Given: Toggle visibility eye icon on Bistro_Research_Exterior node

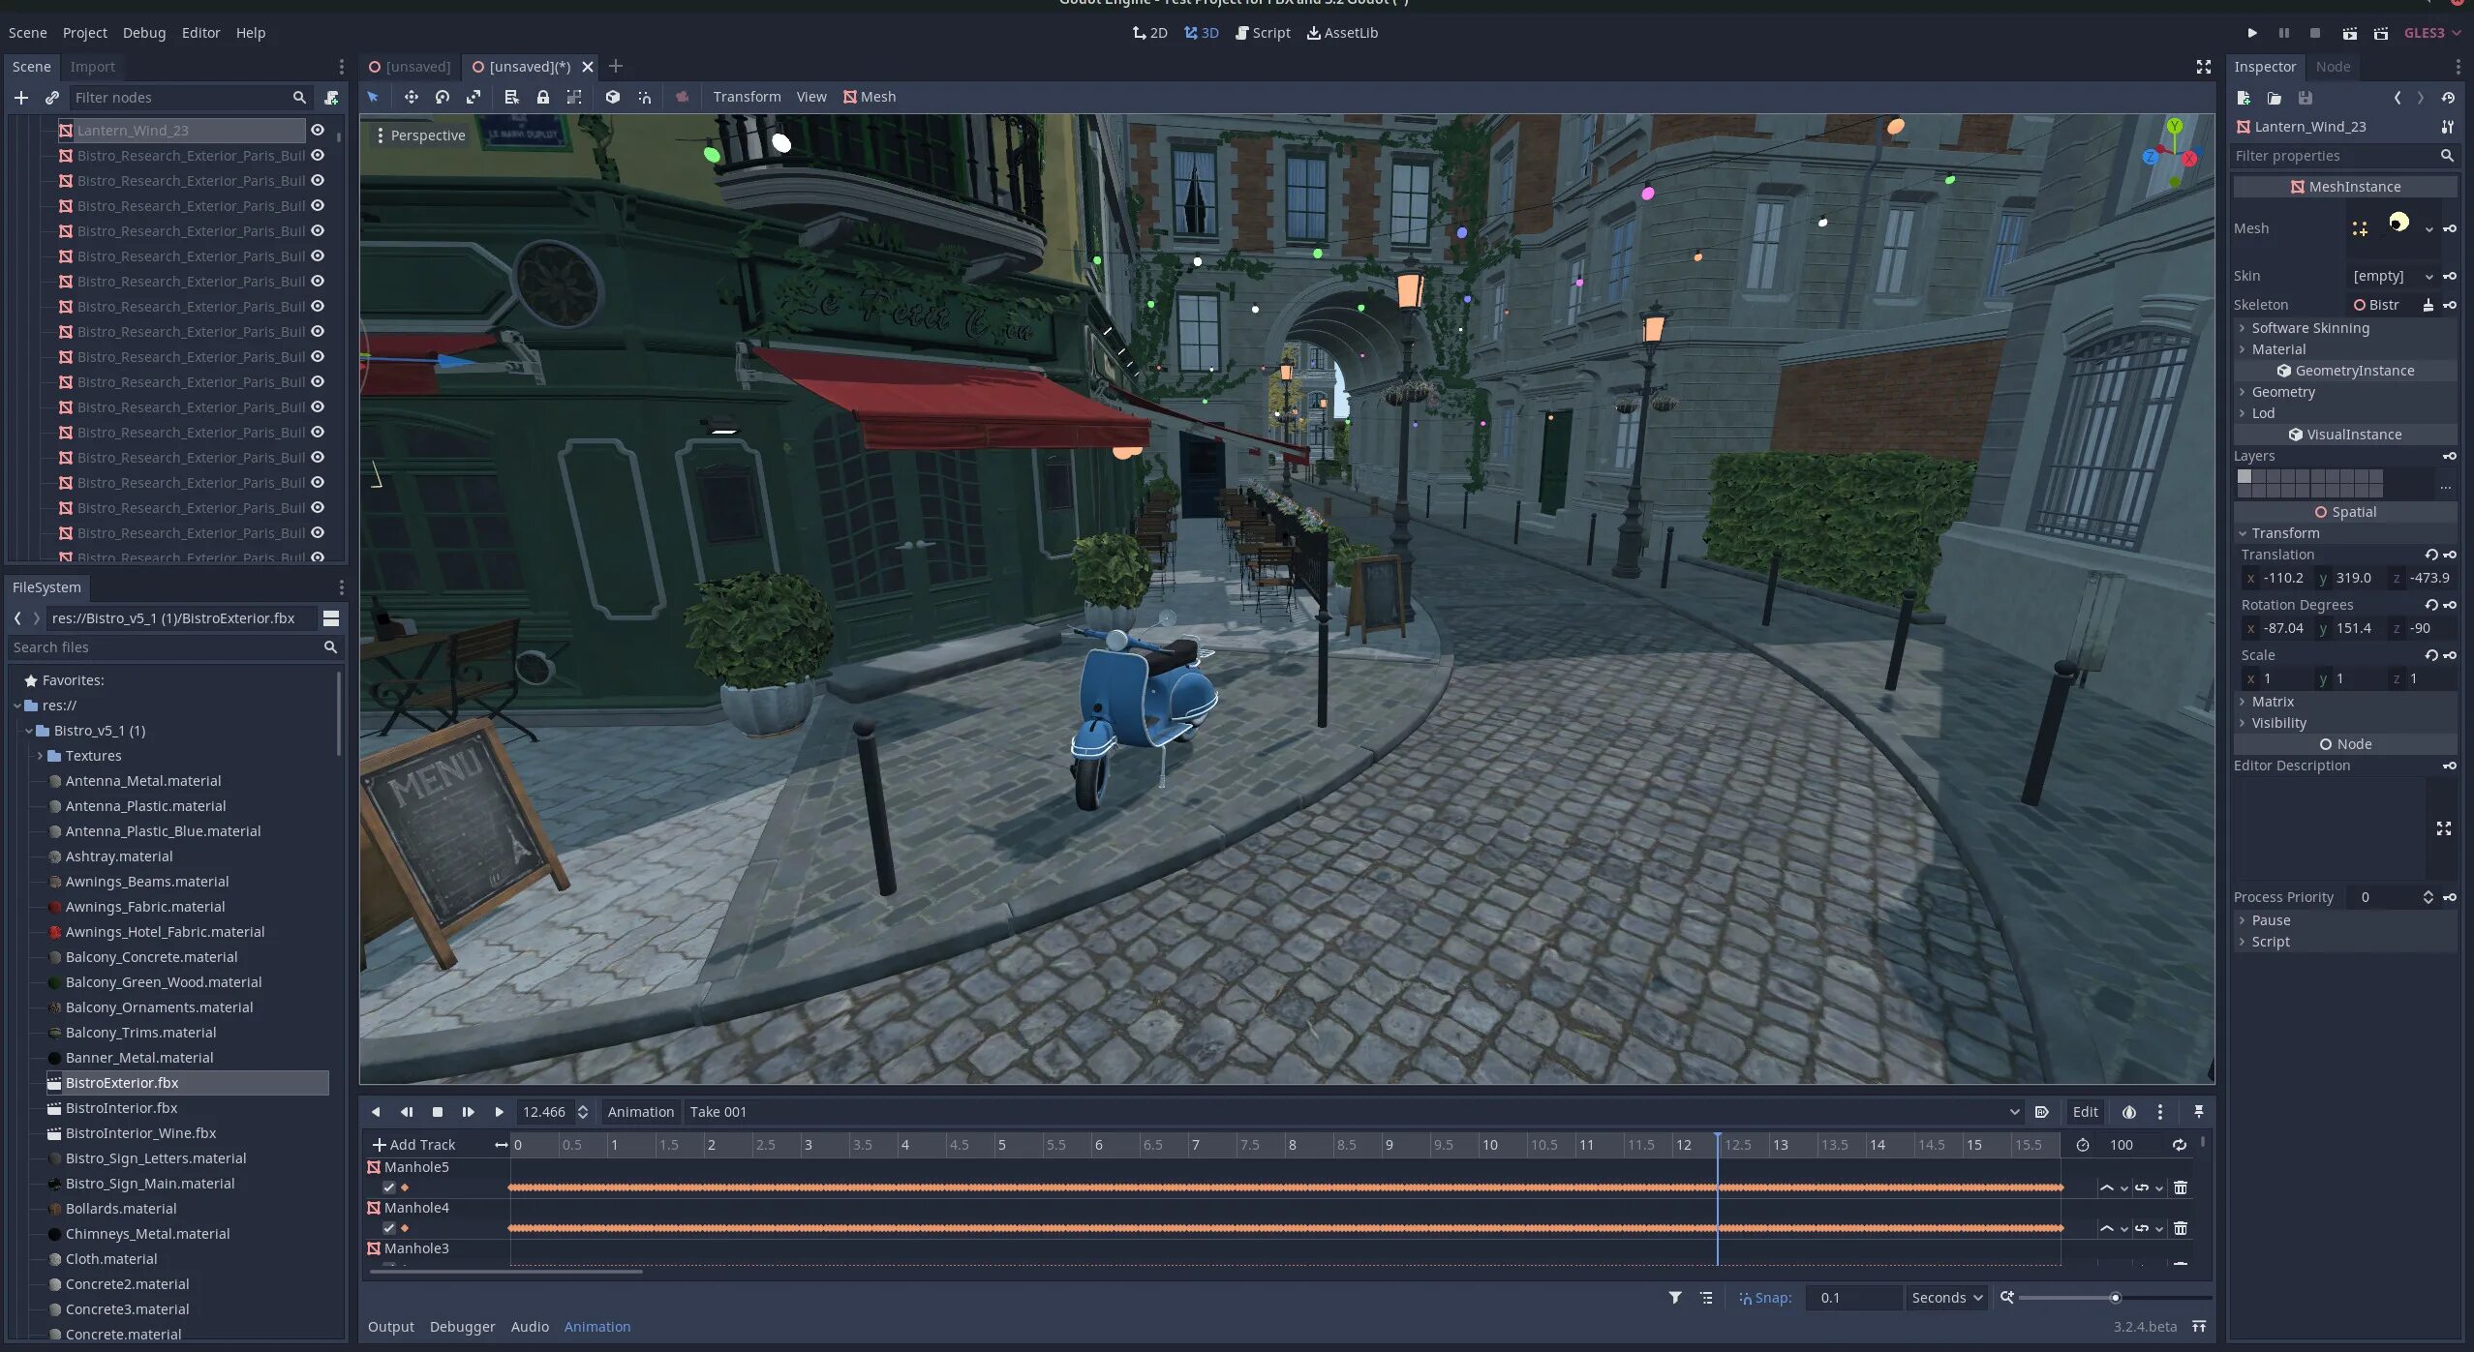Looking at the screenshot, I should (319, 155).
